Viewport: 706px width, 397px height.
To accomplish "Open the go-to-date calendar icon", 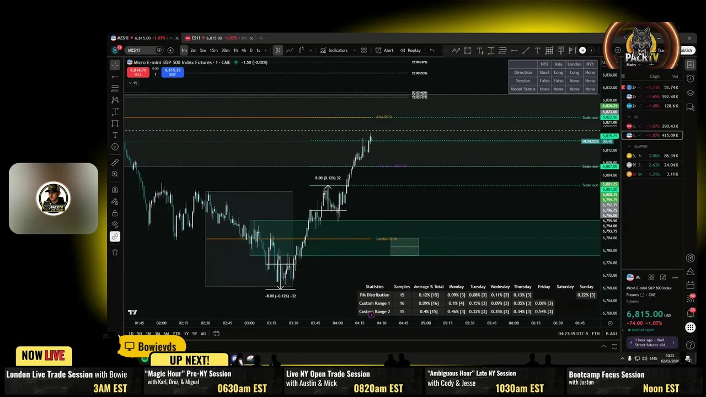I will point(216,334).
